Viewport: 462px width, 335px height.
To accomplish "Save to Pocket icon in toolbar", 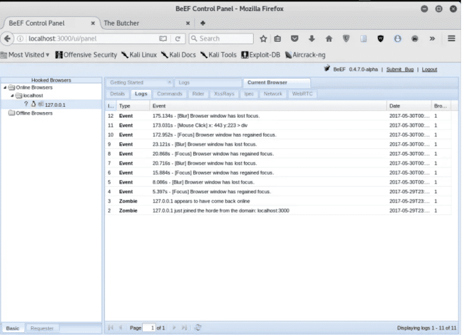I will (295, 39).
